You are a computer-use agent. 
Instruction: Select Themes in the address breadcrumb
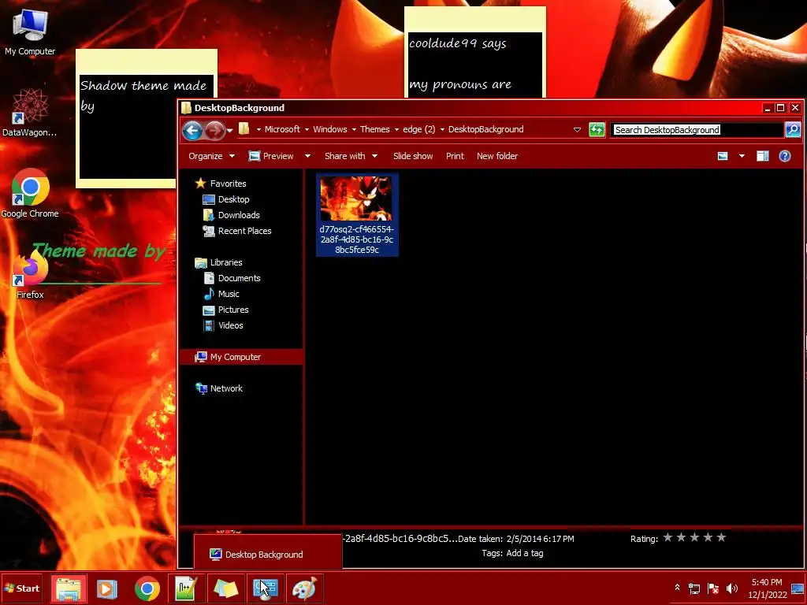(x=374, y=129)
